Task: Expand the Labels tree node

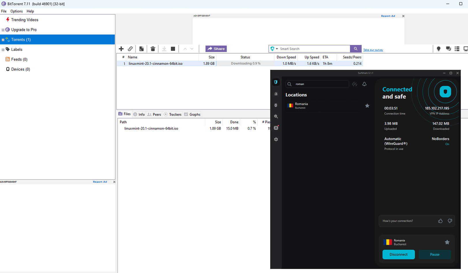Action: (x=3, y=50)
